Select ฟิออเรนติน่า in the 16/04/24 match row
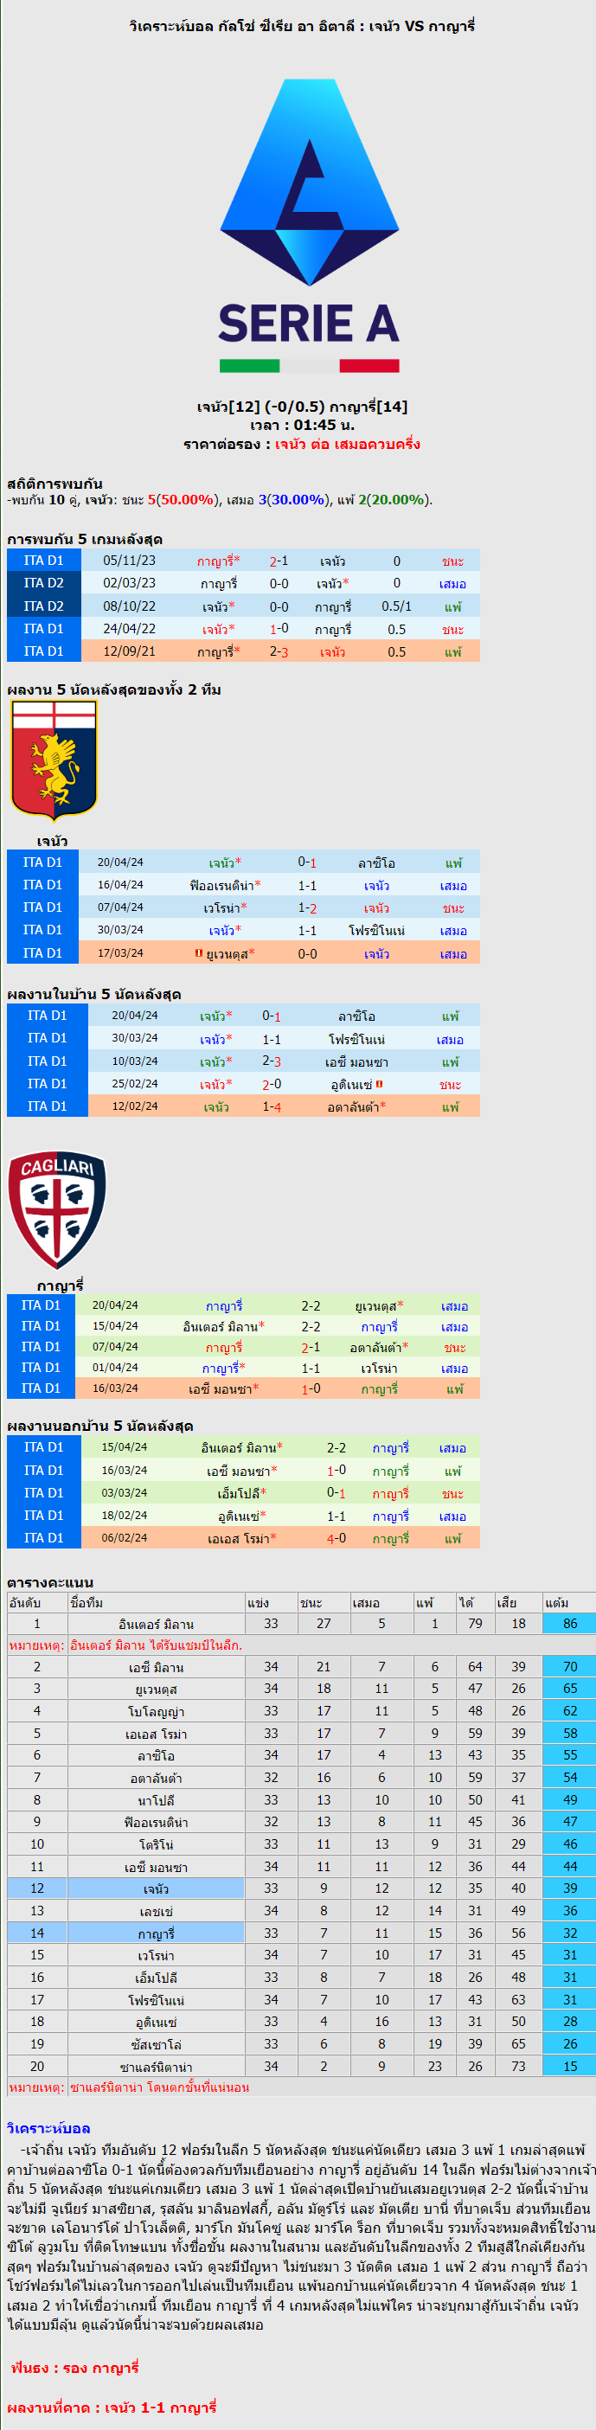Image resolution: width=596 pixels, height=2430 pixels. point(224,886)
